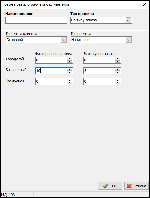Increase Городской percent of order up arrow

pos(117,59)
